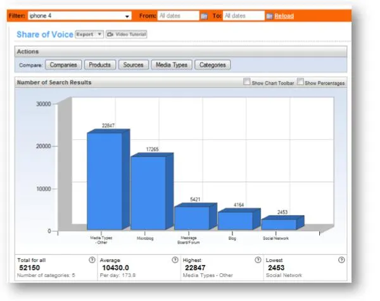Open help icon for Lowest
Image resolution: width=380 pixels, height=301 pixels.
pyautogui.click(x=341, y=260)
